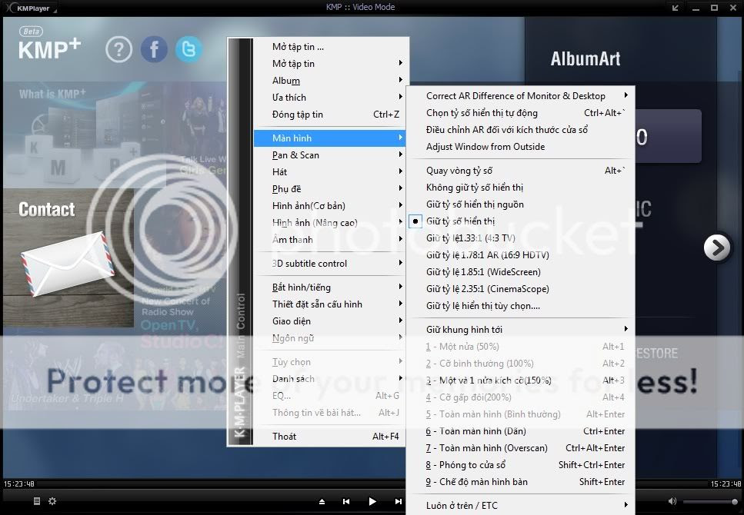744x515 pixels.
Task: Expand the Album submenu
Action: (330, 81)
